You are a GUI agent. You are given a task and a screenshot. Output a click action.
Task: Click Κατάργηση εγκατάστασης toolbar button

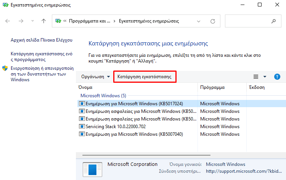[145, 77]
